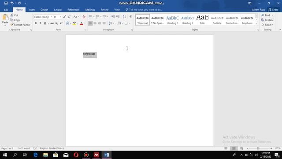Open the line spacing dropdown

tap(111, 23)
